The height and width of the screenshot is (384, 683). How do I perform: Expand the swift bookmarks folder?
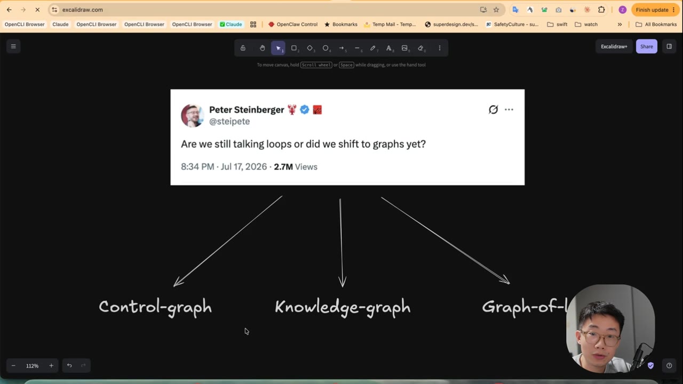pyautogui.click(x=557, y=24)
